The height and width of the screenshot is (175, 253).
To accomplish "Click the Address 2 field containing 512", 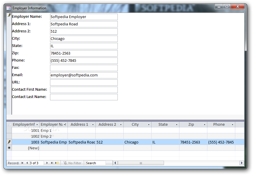I will click(84, 32).
